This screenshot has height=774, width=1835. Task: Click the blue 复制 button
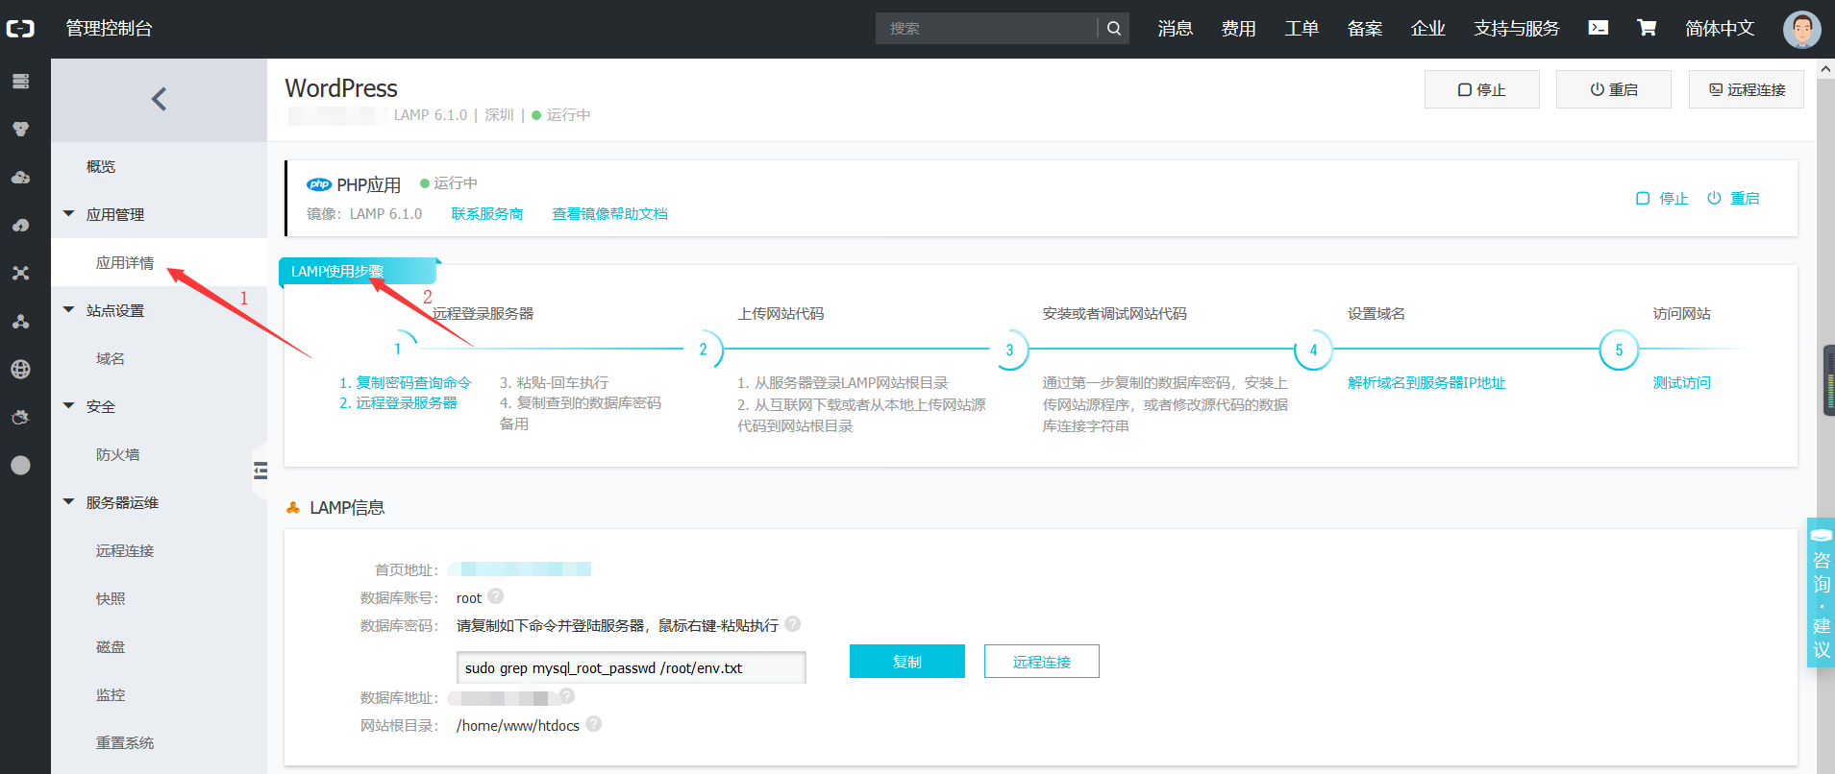(x=906, y=662)
